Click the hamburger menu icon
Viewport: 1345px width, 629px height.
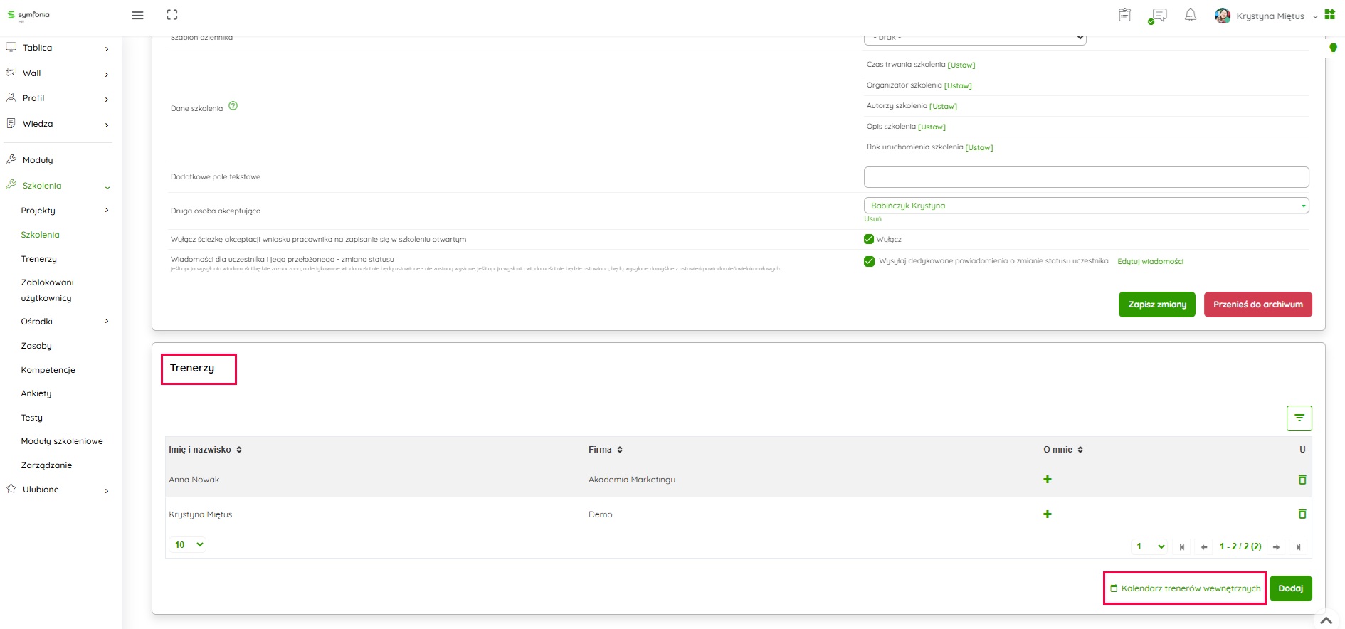(x=138, y=15)
